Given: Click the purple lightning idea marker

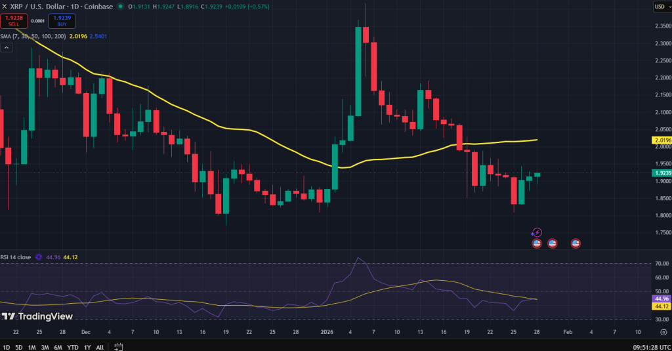Looking at the screenshot, I should [537, 233].
